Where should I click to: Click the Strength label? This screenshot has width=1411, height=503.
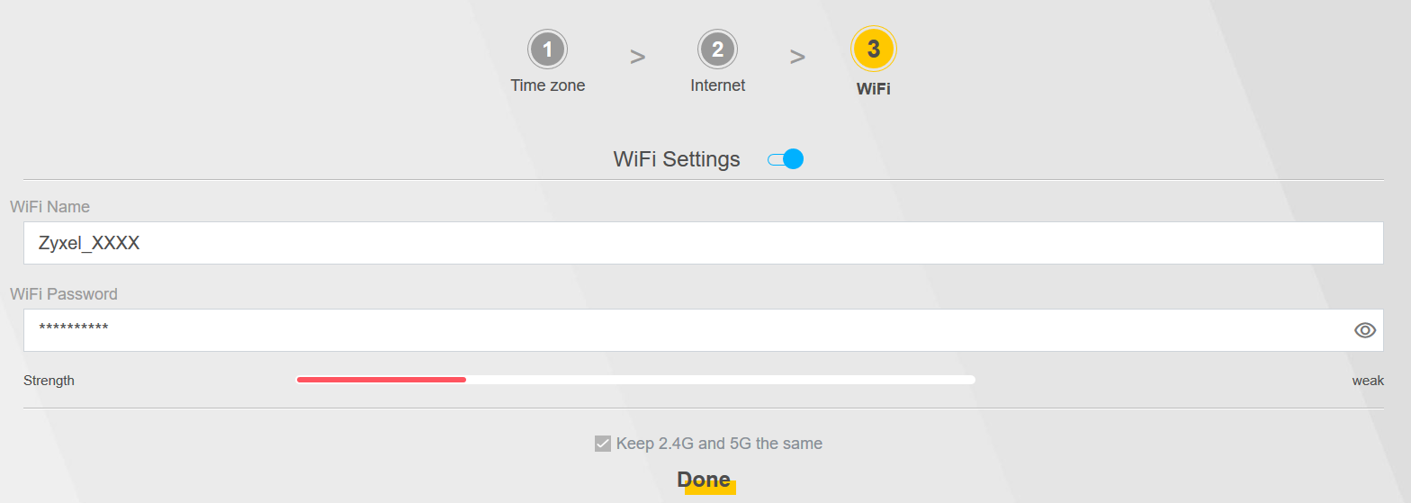(x=49, y=381)
